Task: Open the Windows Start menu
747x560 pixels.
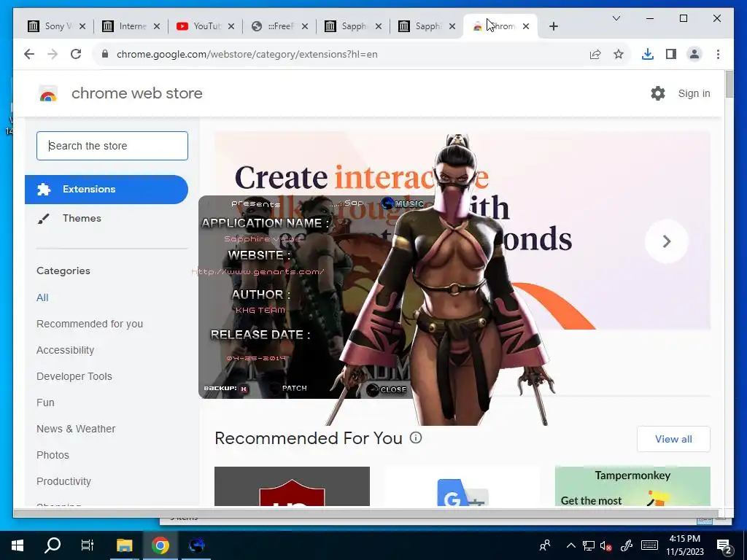Action: click(x=18, y=545)
